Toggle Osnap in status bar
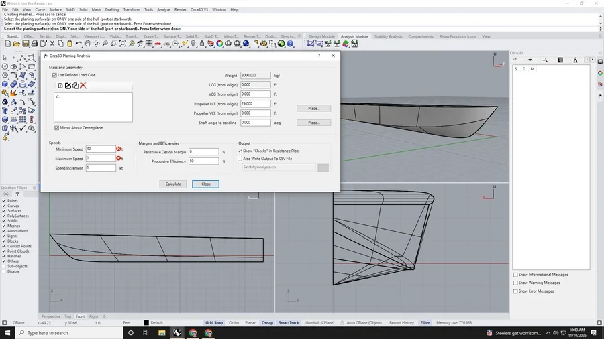 tap(267, 323)
